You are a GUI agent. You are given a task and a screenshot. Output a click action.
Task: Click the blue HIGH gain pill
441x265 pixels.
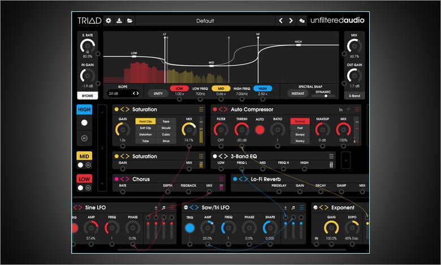click(262, 88)
